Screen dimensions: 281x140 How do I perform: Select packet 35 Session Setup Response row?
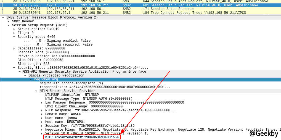coord(110,9)
